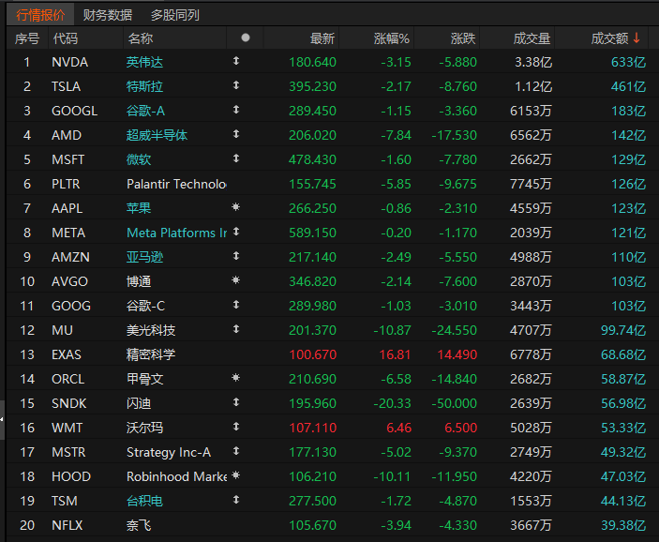659x542 pixels.
Task: Open the 谷歌-A stock link
Action: 146,111
